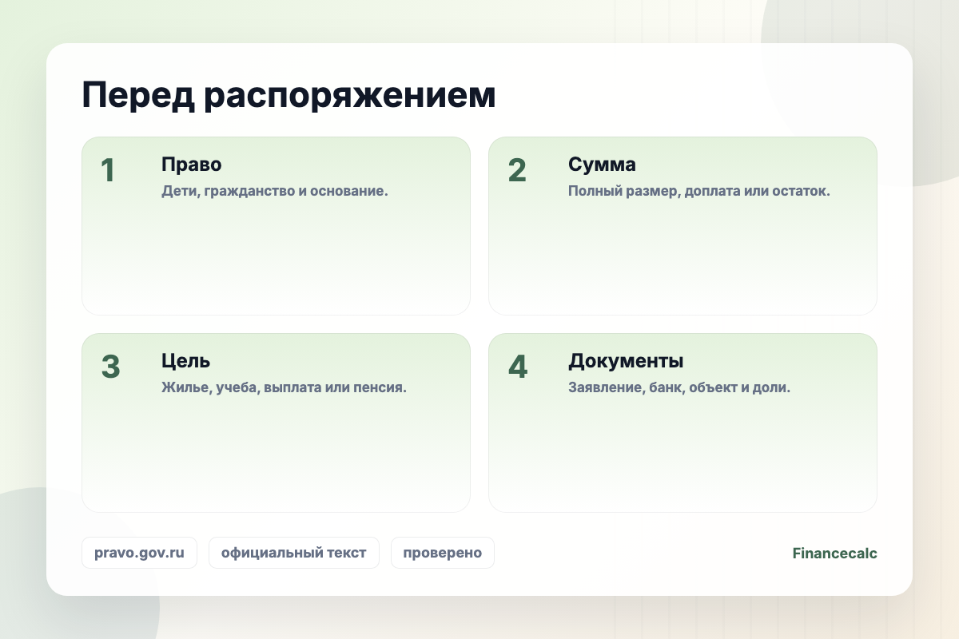Select text 'Полный размер, доплата или остаток.'
The width and height of the screenshot is (959, 639).
[x=699, y=192]
